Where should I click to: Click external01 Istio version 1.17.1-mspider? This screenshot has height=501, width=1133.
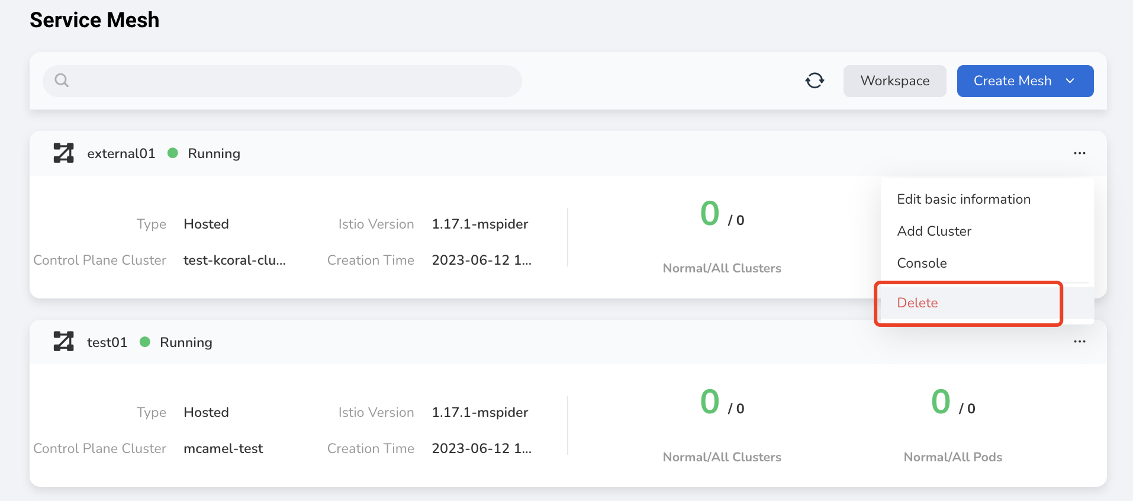pyautogui.click(x=479, y=224)
